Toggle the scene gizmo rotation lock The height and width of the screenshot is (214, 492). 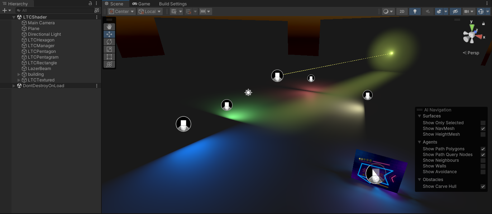(483, 24)
